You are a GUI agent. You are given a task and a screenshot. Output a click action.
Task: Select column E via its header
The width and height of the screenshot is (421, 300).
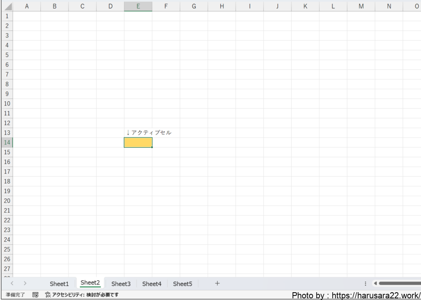[138, 7]
